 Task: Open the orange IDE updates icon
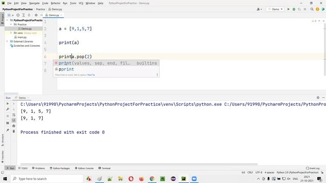pyautogui.click(x=317, y=9)
